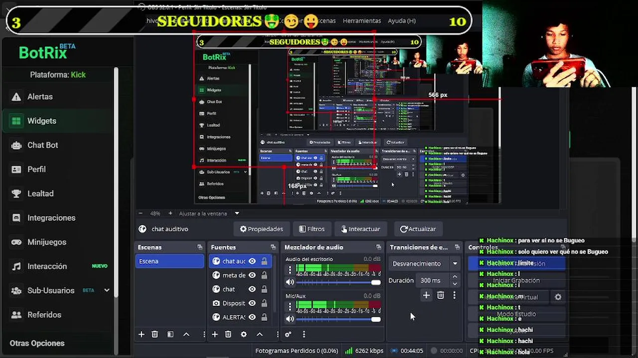Add a configurable transition

[426, 295]
